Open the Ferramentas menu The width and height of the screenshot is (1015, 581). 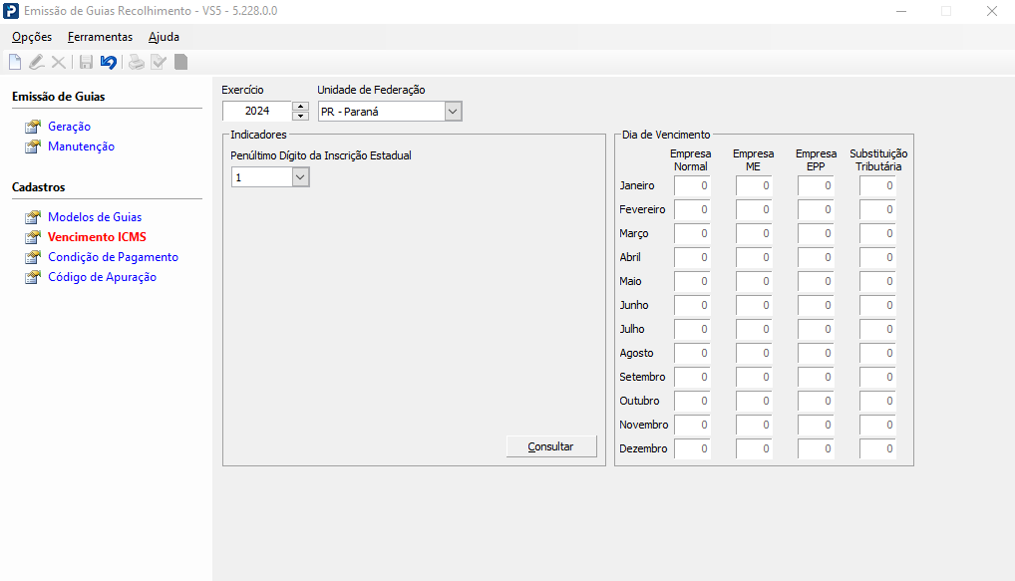click(x=101, y=37)
